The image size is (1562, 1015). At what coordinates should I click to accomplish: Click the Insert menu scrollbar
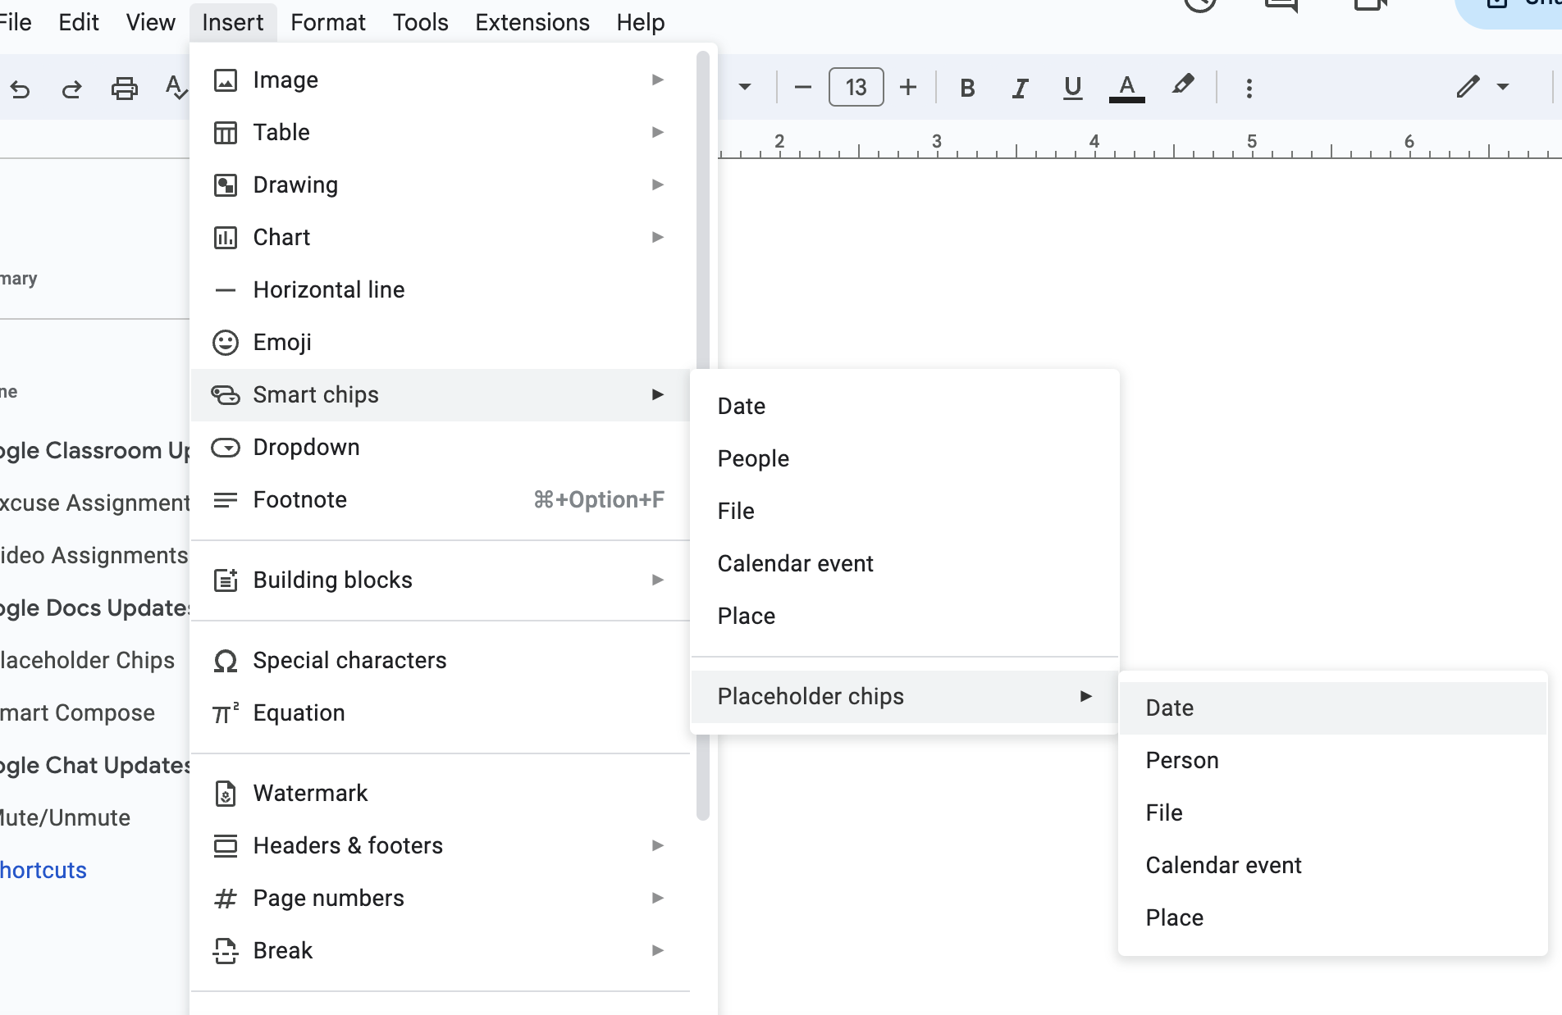[x=703, y=435]
